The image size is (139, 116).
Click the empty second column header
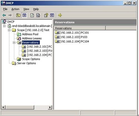point(121,28)
